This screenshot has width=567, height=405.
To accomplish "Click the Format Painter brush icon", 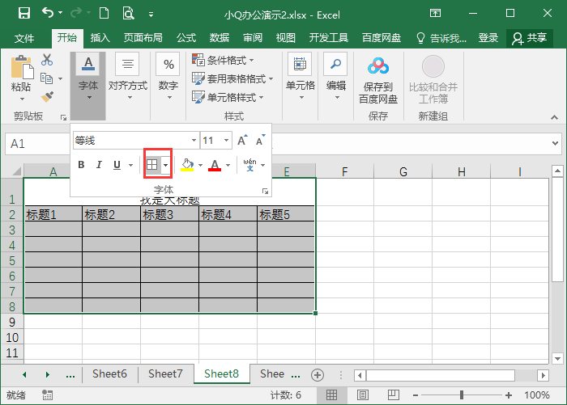I will pyautogui.click(x=47, y=97).
